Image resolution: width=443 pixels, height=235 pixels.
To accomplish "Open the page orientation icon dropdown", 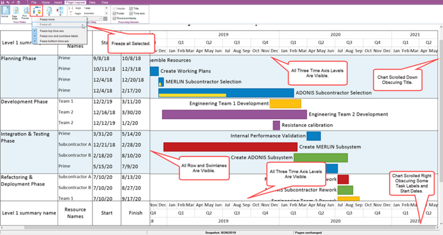I will pos(49,11).
